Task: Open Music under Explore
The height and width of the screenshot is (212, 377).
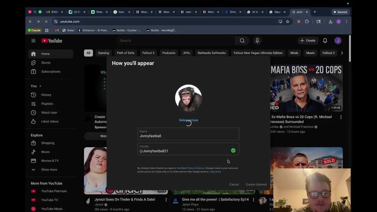Action: (x=51, y=152)
